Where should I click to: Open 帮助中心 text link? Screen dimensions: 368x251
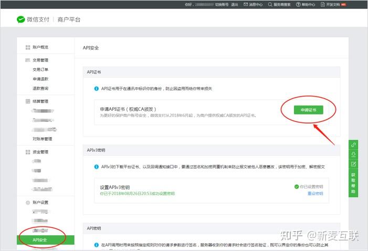click(308, 4)
